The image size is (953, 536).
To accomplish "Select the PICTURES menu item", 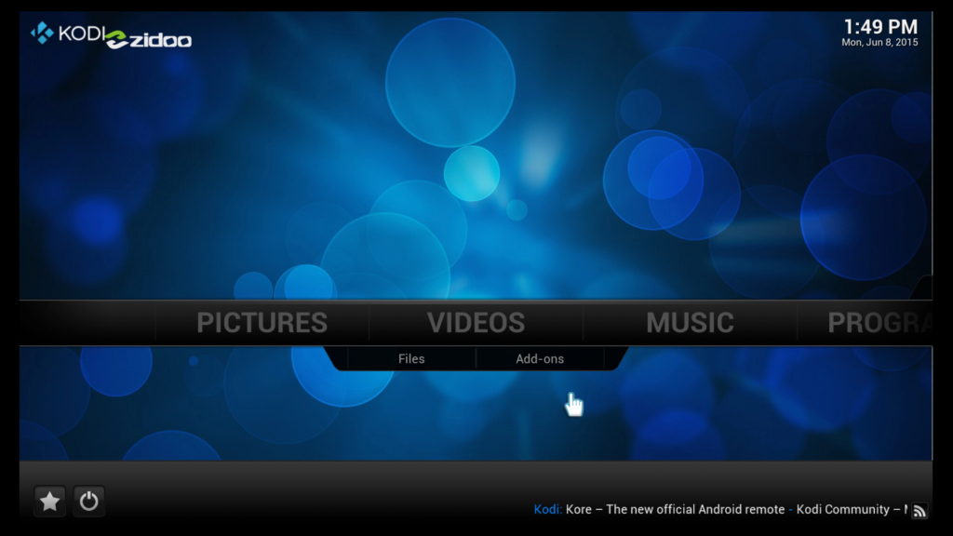I will [262, 323].
